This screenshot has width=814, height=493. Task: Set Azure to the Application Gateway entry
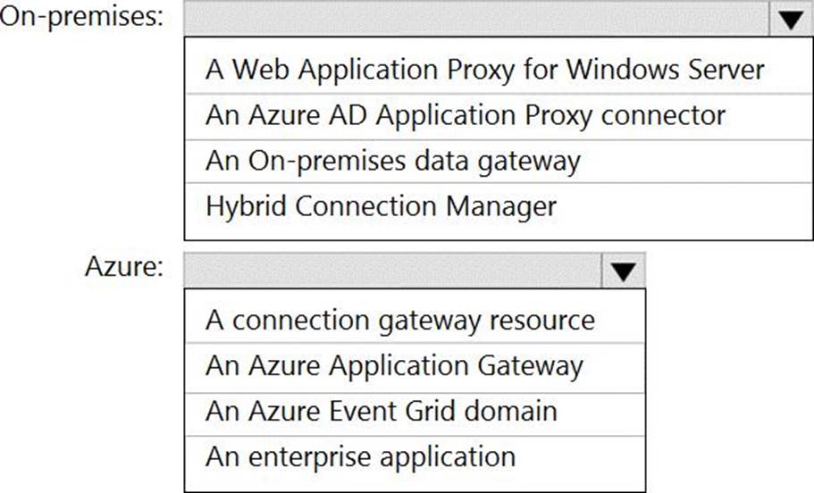click(x=394, y=365)
